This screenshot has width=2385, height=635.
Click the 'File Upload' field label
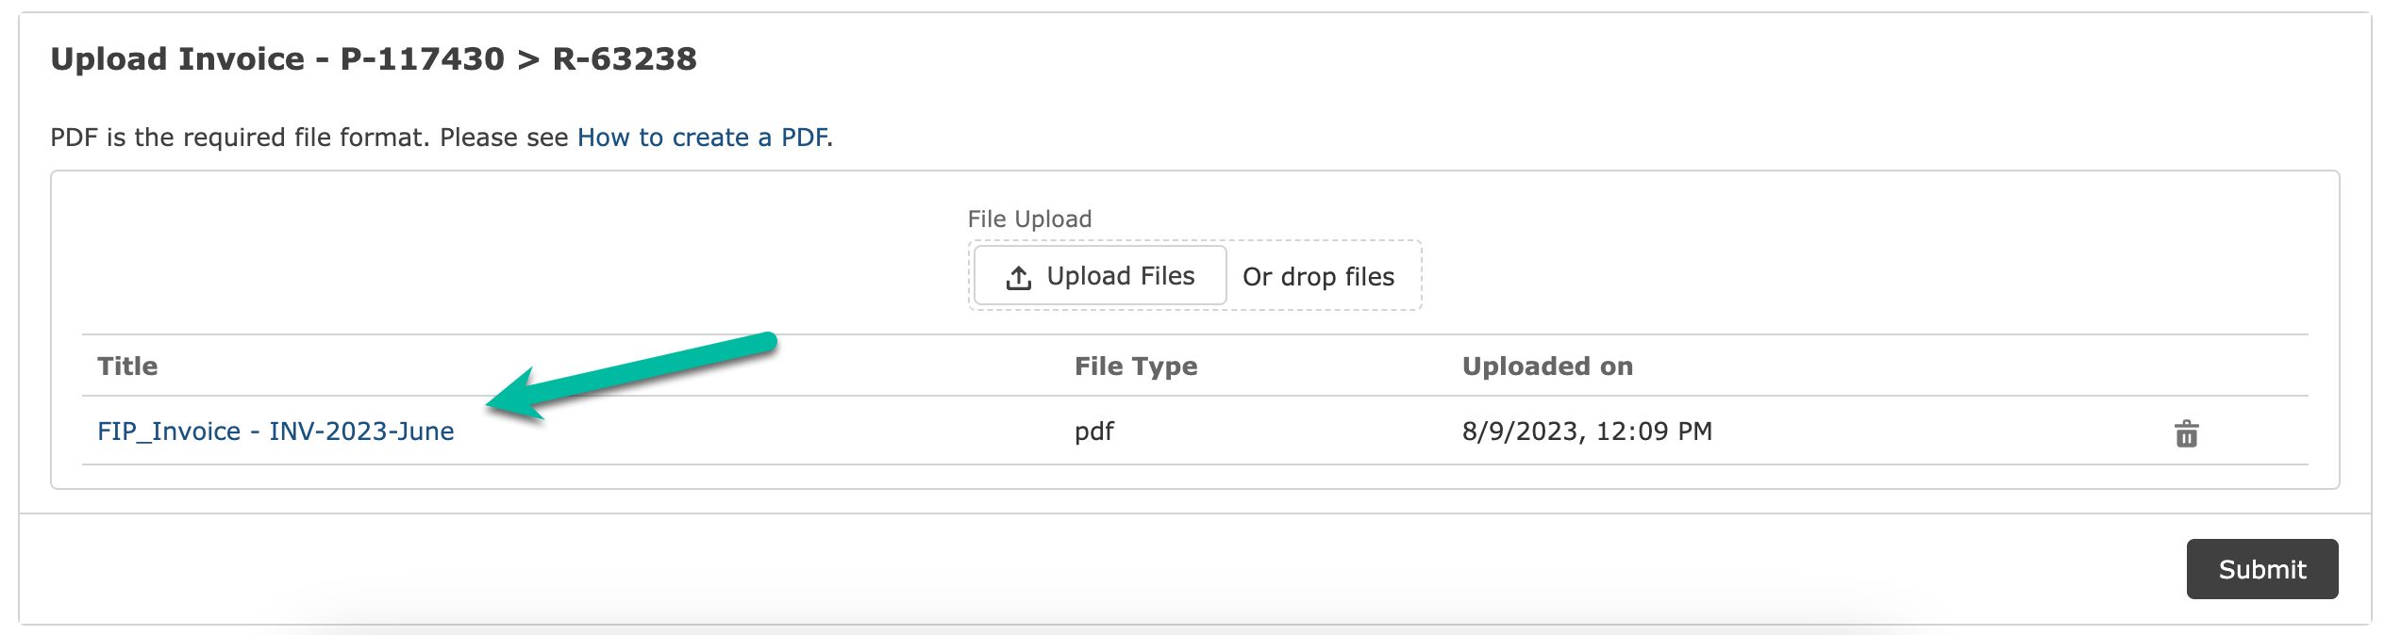[x=1029, y=219]
